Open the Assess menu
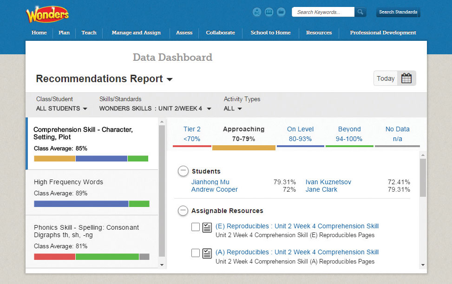Image resolution: width=452 pixels, height=284 pixels. click(x=184, y=32)
